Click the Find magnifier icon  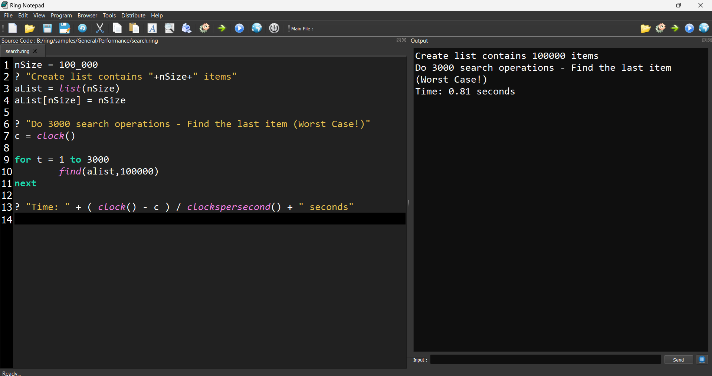(x=170, y=28)
